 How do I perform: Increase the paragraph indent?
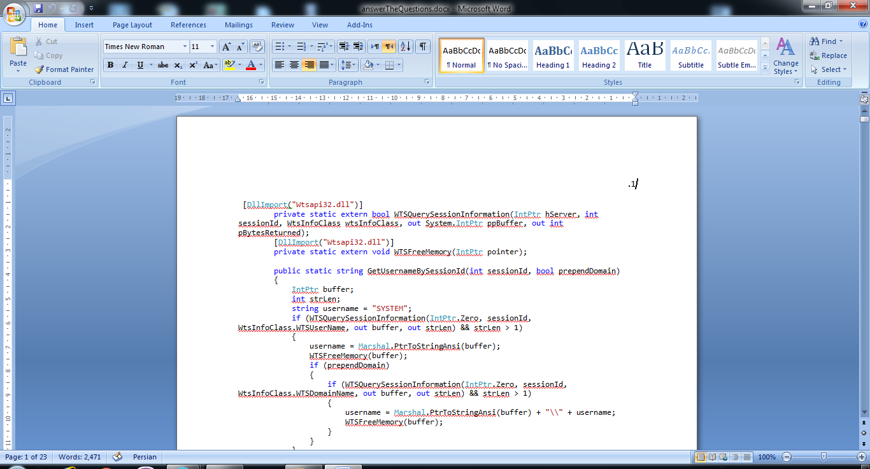(358, 47)
